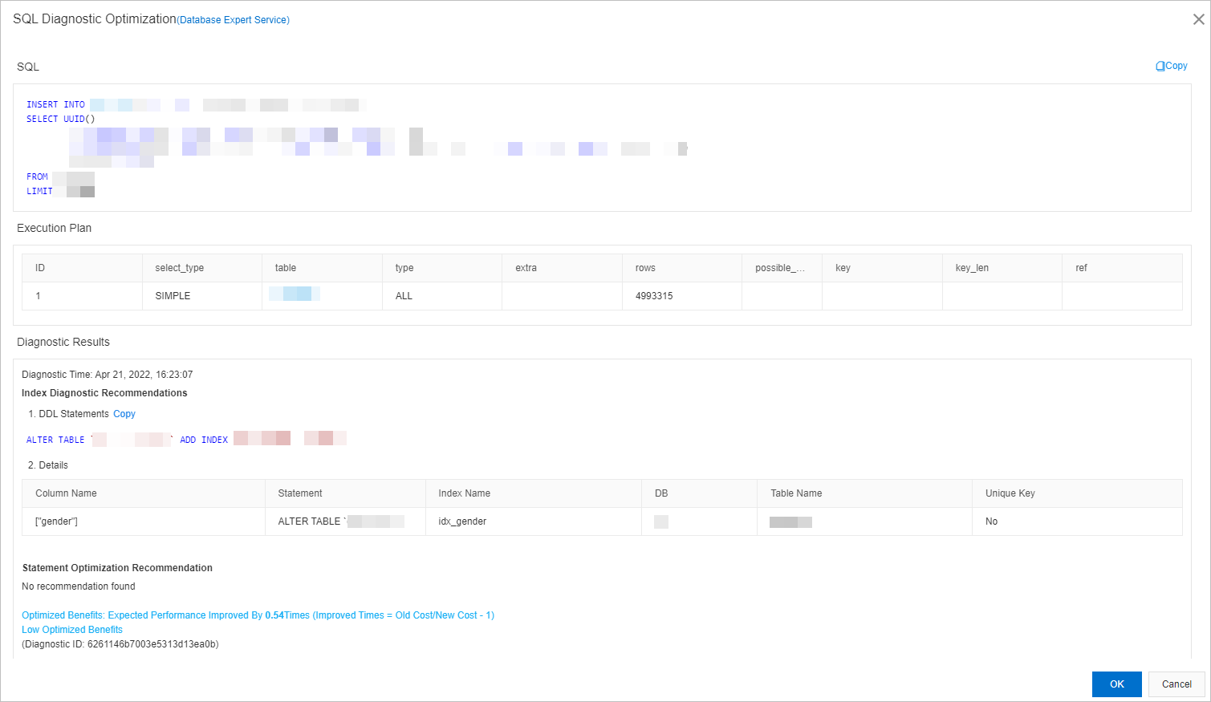The width and height of the screenshot is (1211, 702).
Task: Click the Unique Key header
Action: coord(1077,493)
